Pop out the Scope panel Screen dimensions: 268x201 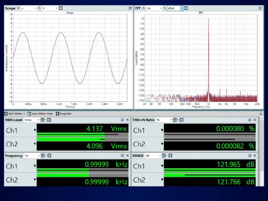point(130,8)
